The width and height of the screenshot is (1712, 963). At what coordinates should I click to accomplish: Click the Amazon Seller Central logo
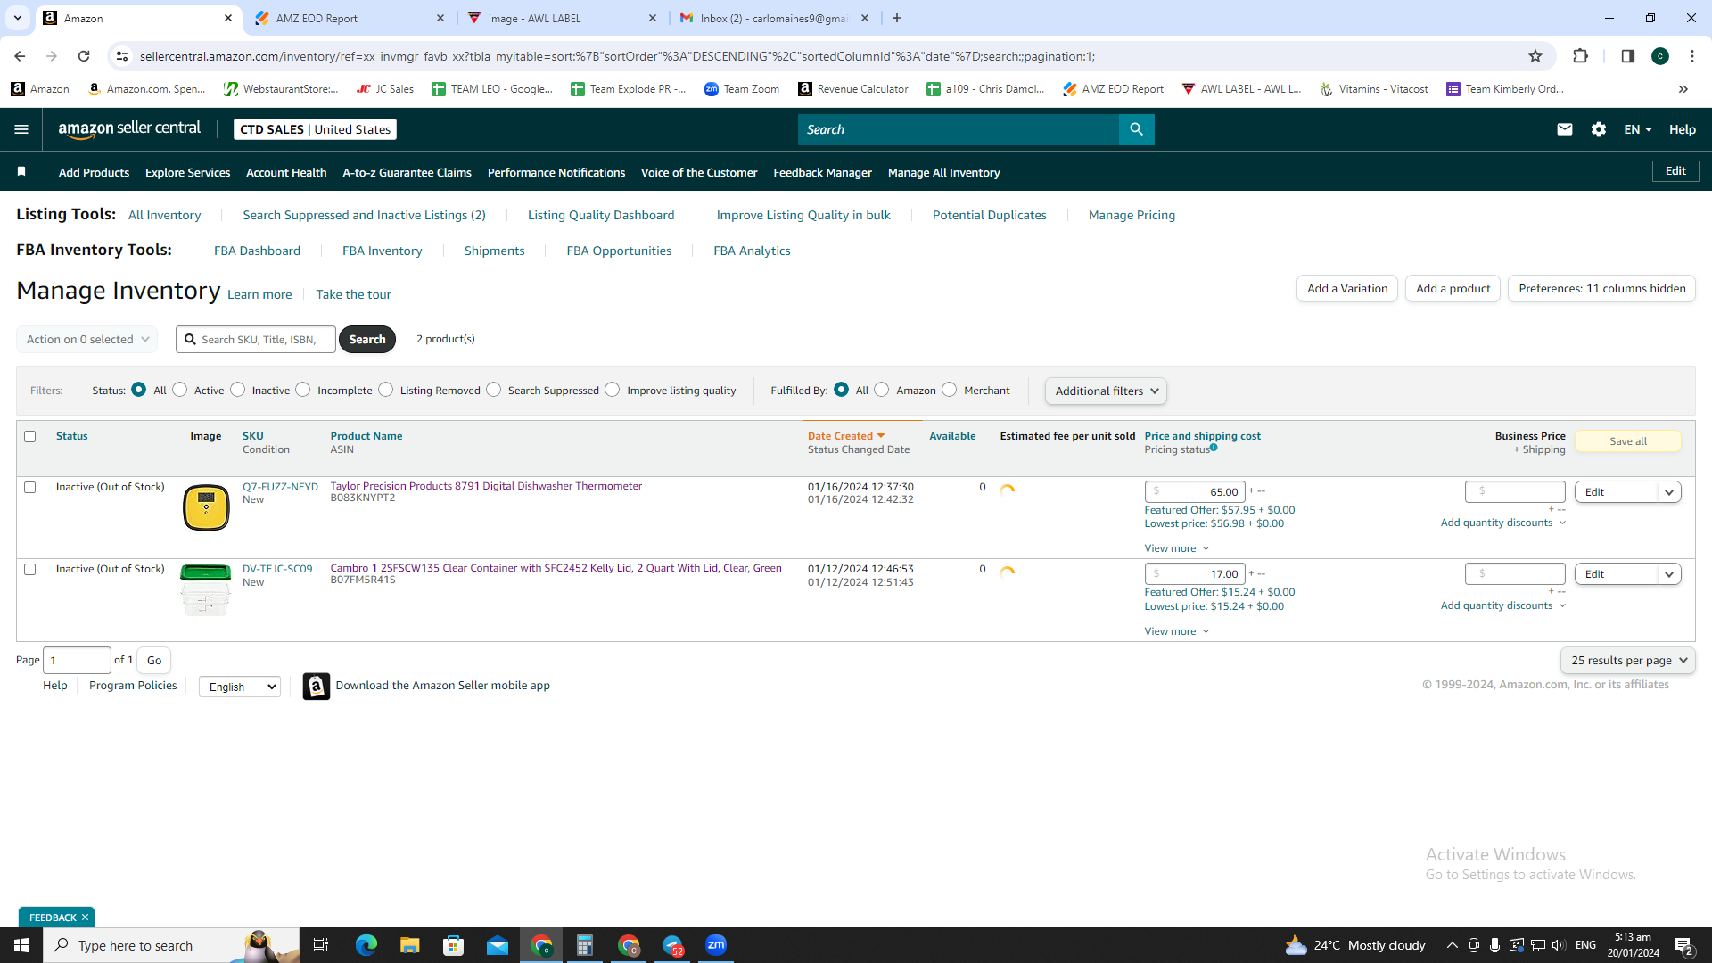pos(129,129)
